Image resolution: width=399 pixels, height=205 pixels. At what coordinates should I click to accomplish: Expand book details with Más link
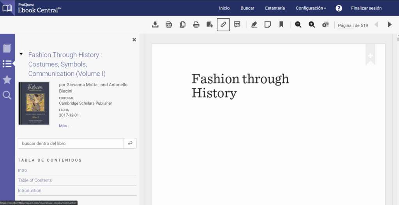(64, 126)
